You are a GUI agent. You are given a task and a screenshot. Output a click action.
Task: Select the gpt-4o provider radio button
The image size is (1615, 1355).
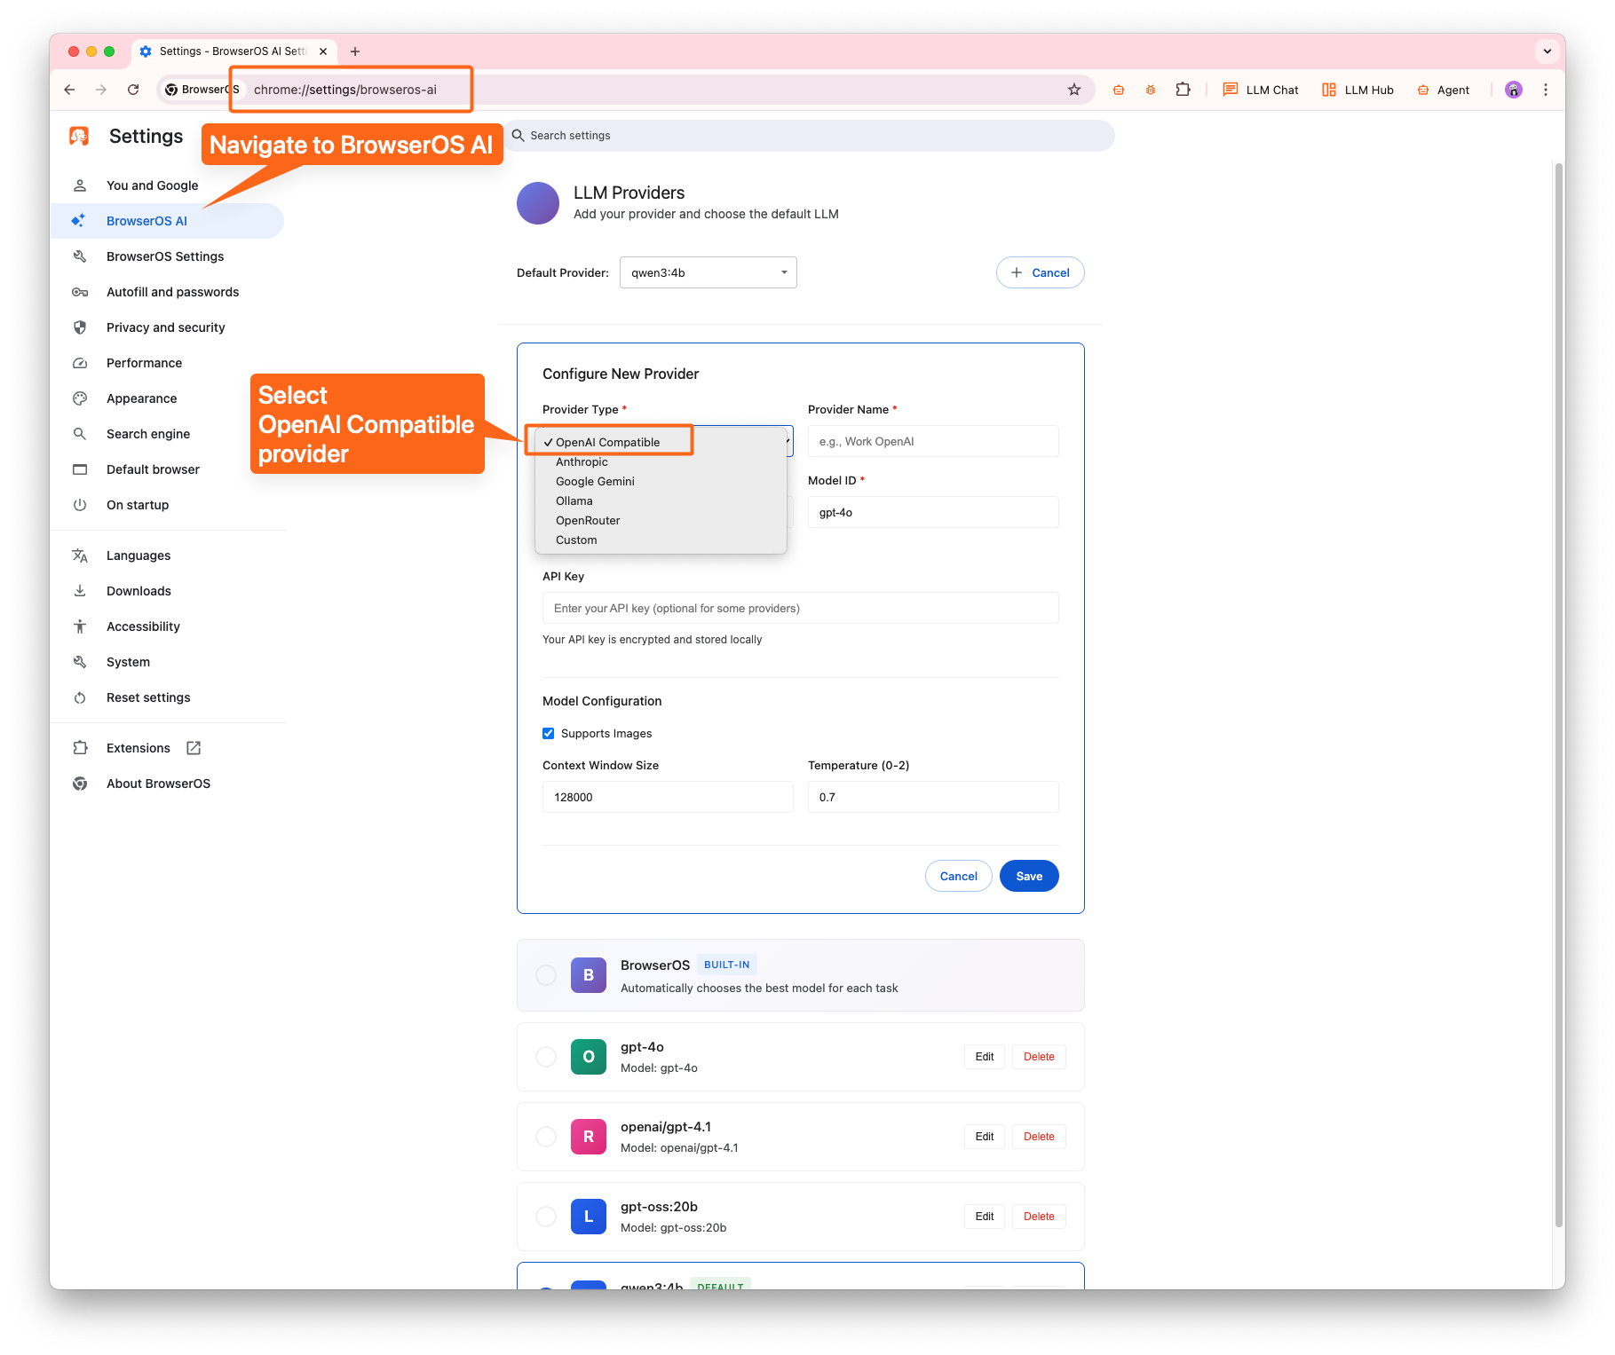pyautogui.click(x=546, y=1056)
